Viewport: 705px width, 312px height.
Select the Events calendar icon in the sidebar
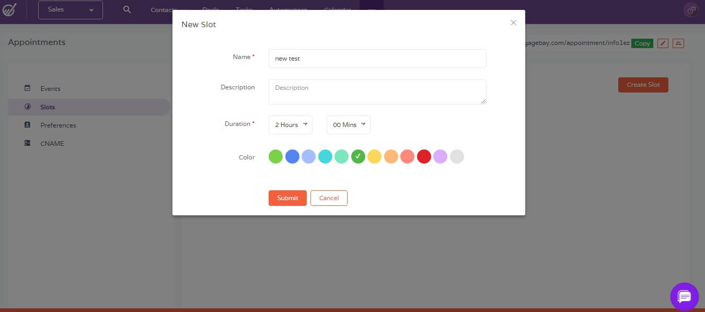[x=28, y=88]
